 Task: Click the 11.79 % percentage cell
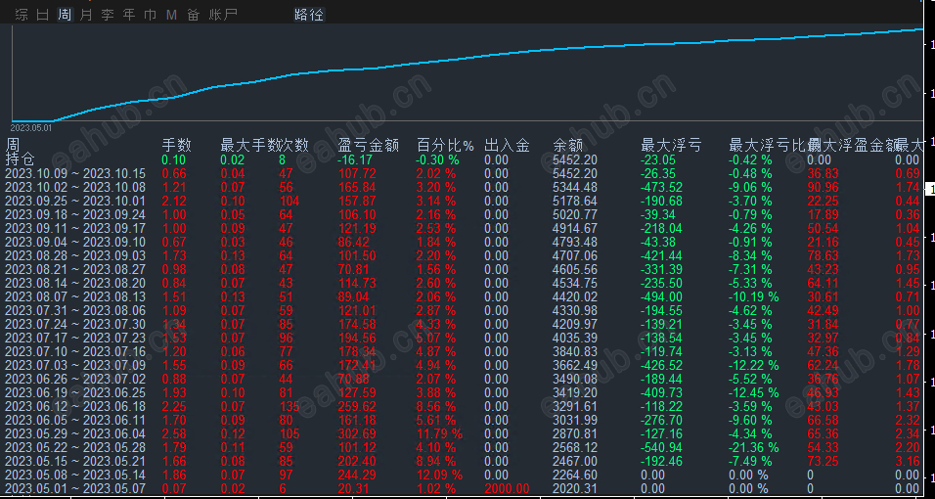(439, 434)
